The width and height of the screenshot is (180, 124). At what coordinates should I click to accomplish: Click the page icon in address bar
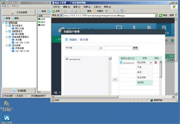62,15
